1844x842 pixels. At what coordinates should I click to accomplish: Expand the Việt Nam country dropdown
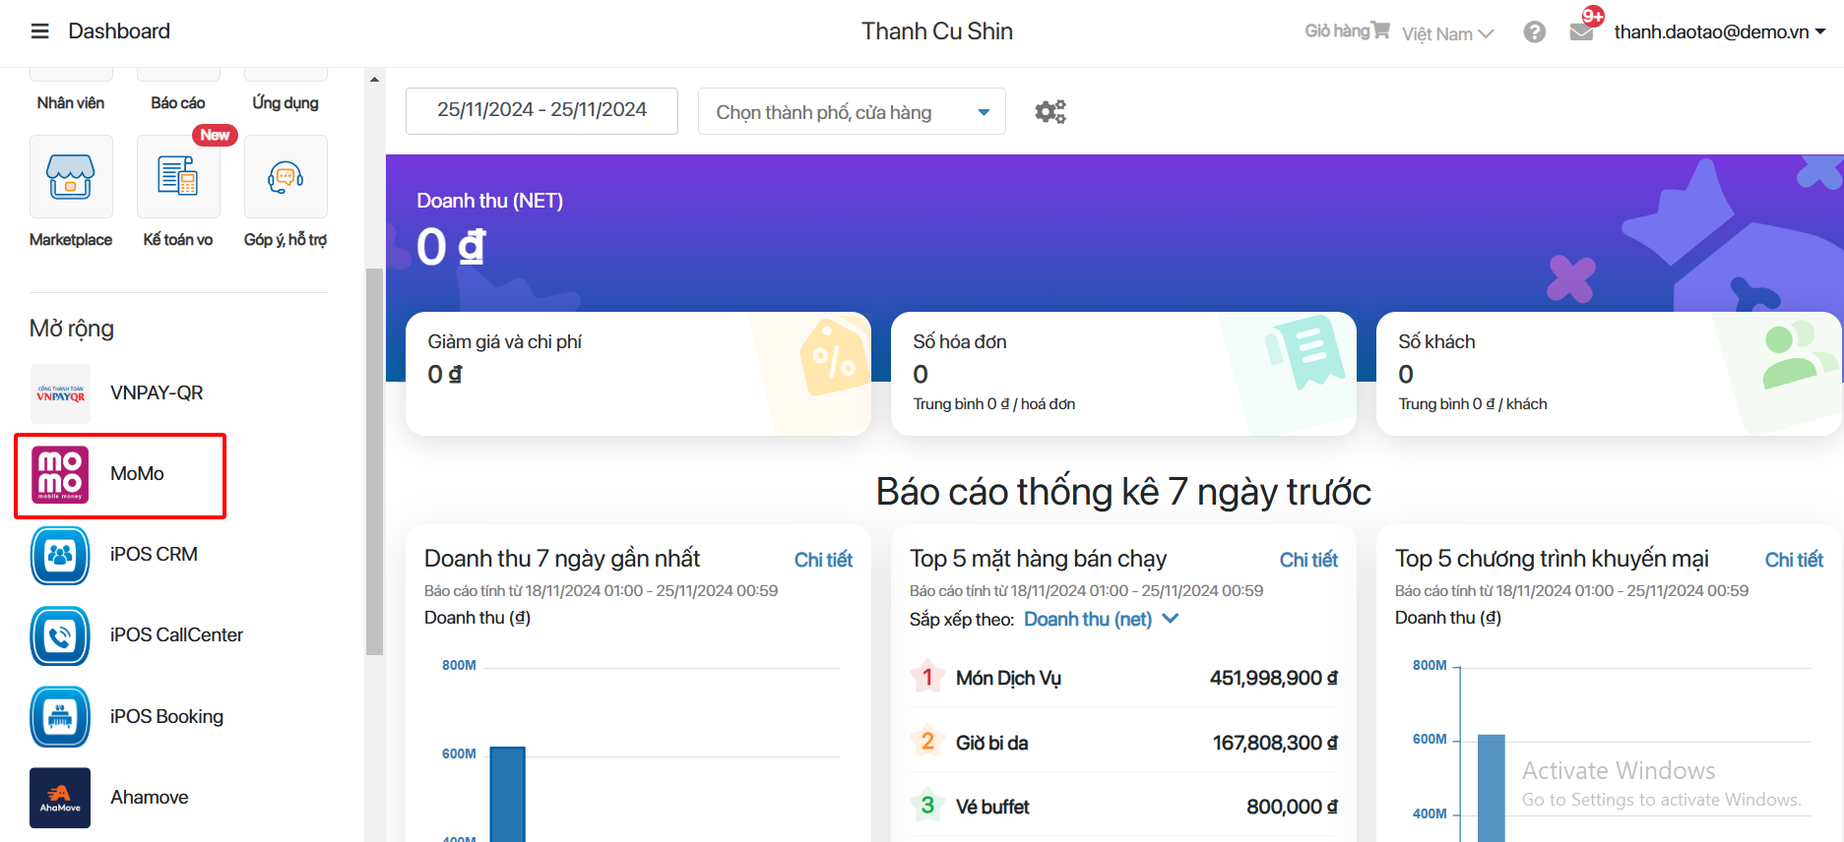coord(1447,34)
